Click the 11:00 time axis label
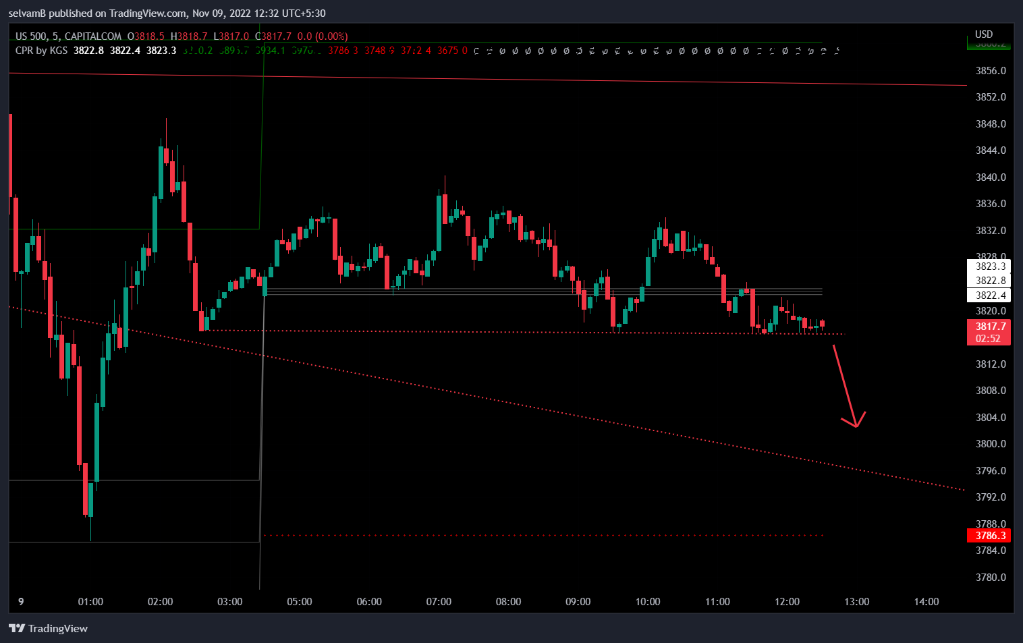Screen dimensions: 1023x643 pyautogui.click(x=717, y=602)
